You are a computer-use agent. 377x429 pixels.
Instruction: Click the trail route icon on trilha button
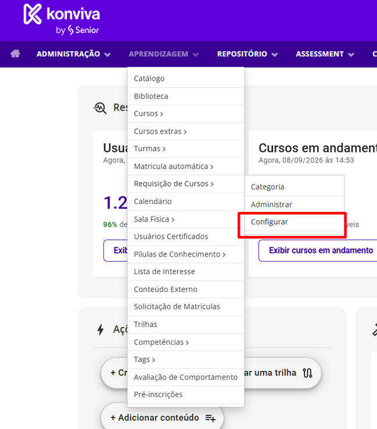[x=307, y=373]
